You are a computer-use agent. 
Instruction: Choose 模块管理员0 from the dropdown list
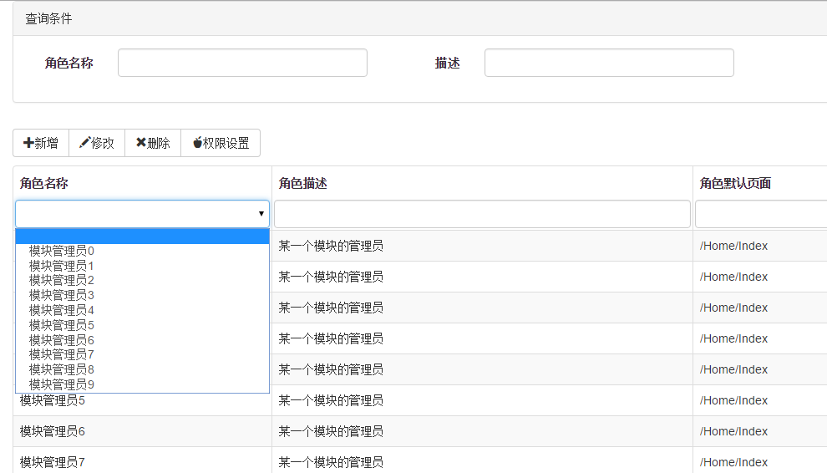coord(142,251)
